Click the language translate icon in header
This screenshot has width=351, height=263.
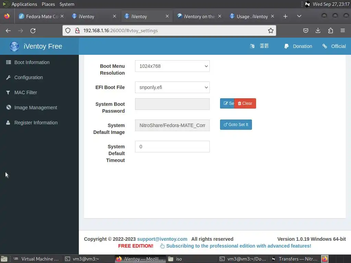(252, 46)
